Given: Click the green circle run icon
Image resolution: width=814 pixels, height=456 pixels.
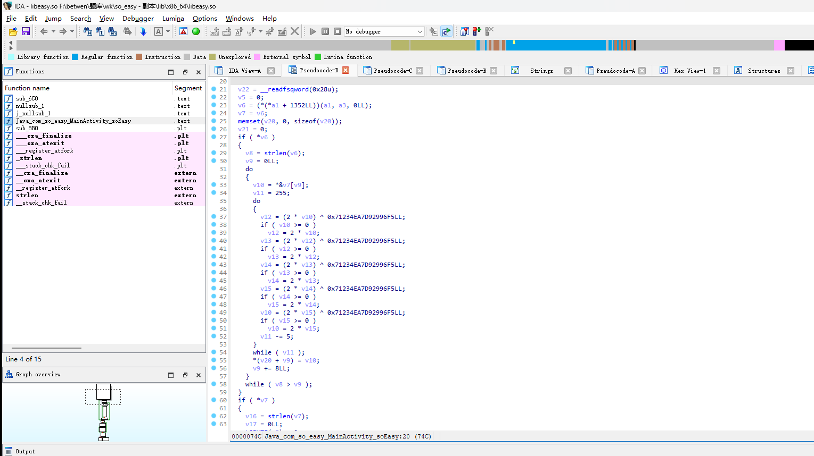Looking at the screenshot, I should pyautogui.click(x=196, y=32).
